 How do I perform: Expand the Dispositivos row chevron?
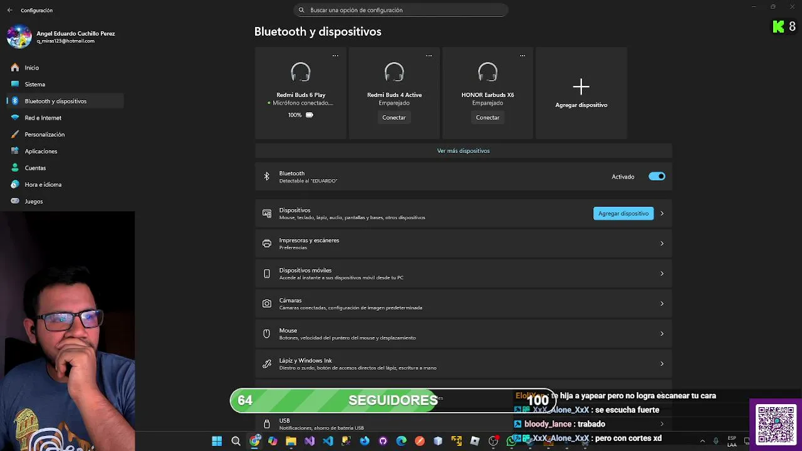[662, 214]
